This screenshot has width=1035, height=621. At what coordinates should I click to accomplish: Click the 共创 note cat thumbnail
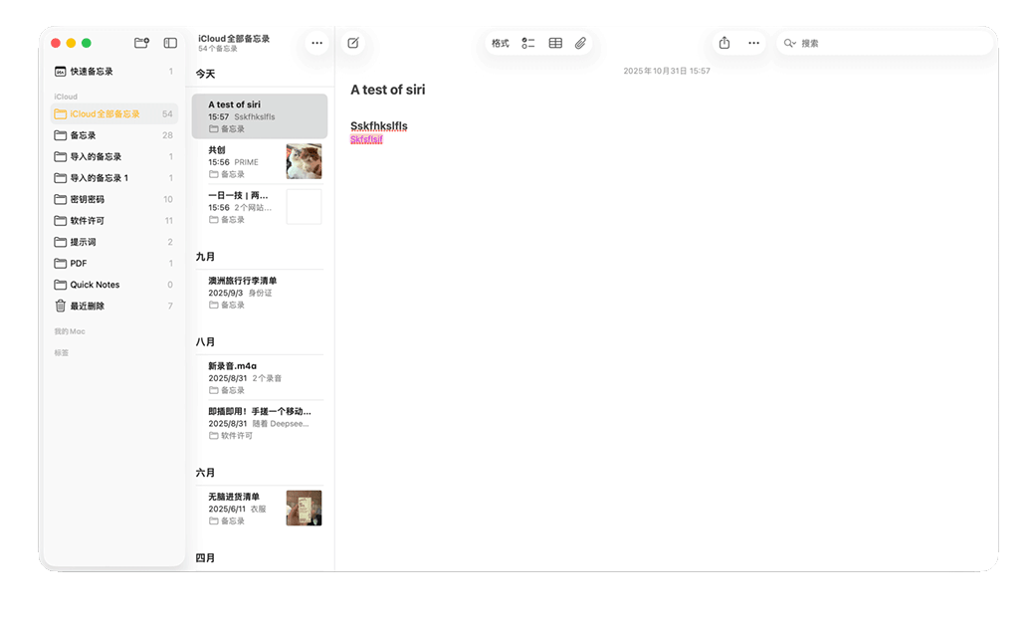point(304,161)
